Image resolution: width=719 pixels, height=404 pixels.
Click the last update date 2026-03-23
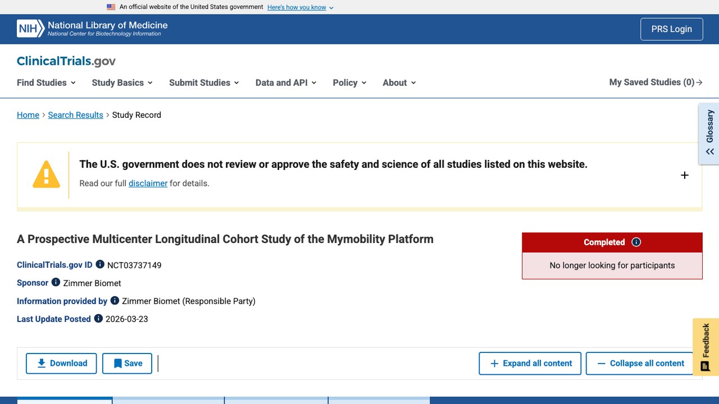tap(127, 319)
